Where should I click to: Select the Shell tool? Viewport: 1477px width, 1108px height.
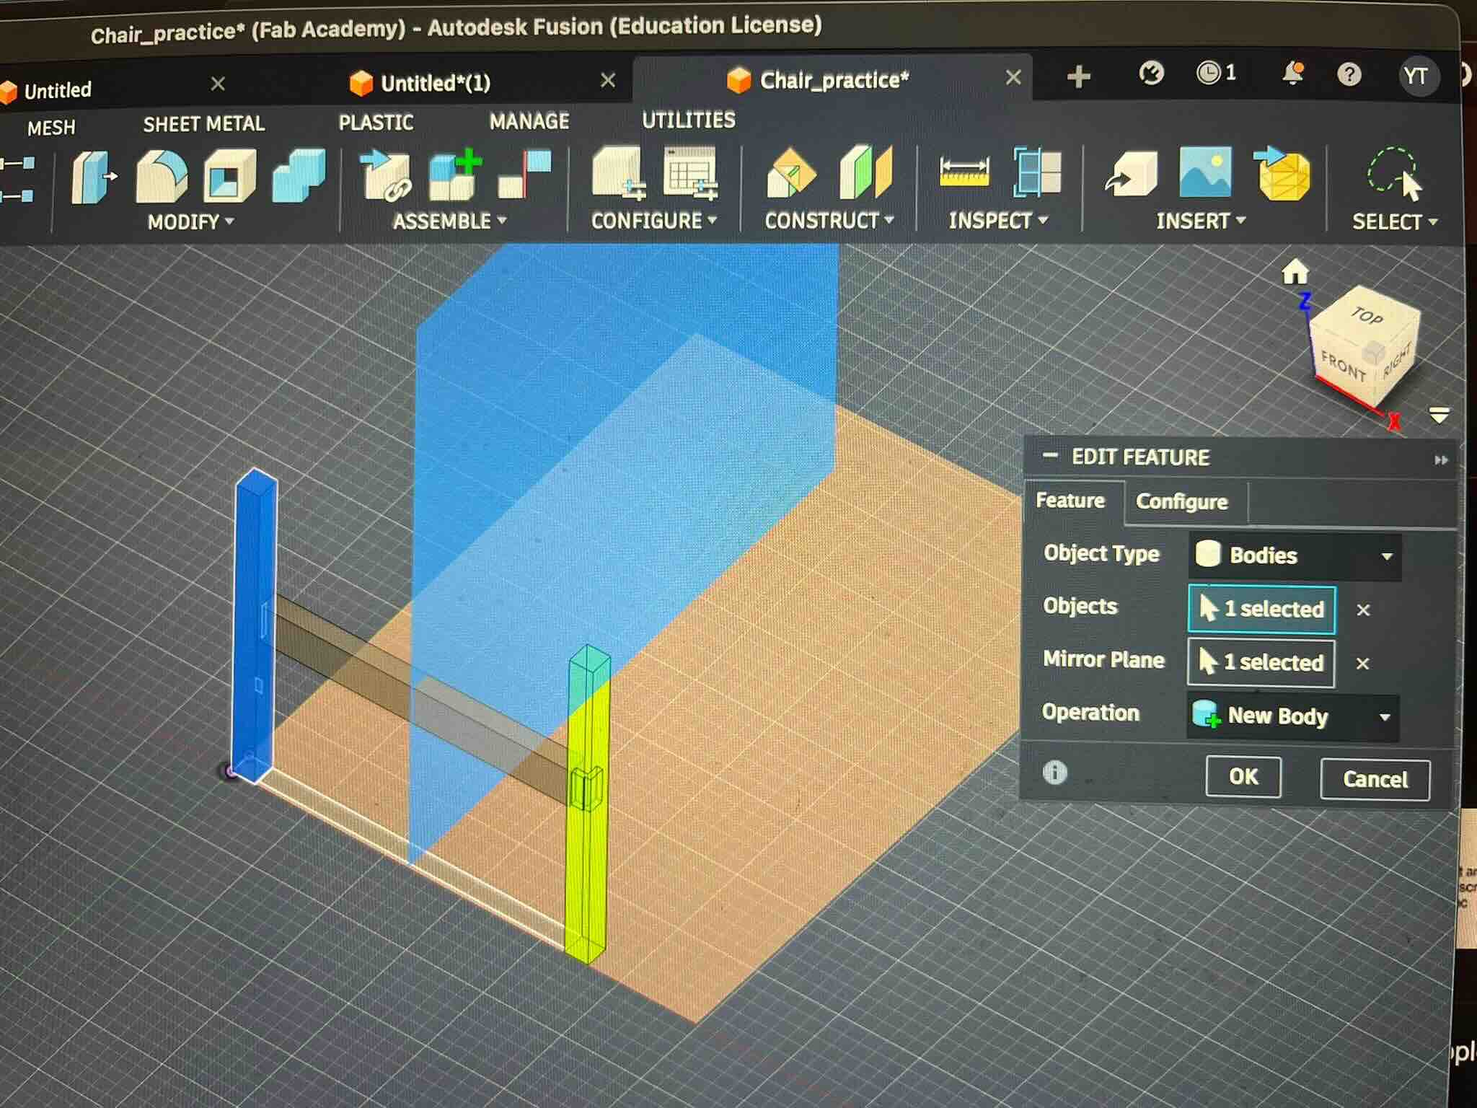pyautogui.click(x=229, y=177)
